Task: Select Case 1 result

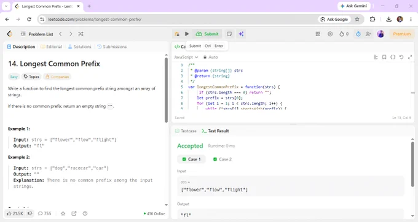Action: pos(191,159)
